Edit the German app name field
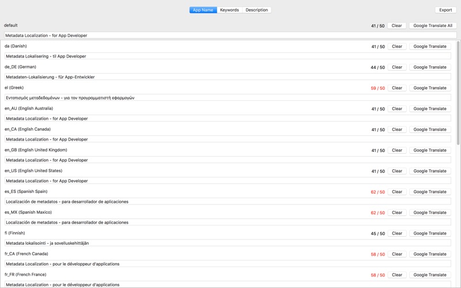The width and height of the screenshot is (461, 288). click(x=228, y=77)
